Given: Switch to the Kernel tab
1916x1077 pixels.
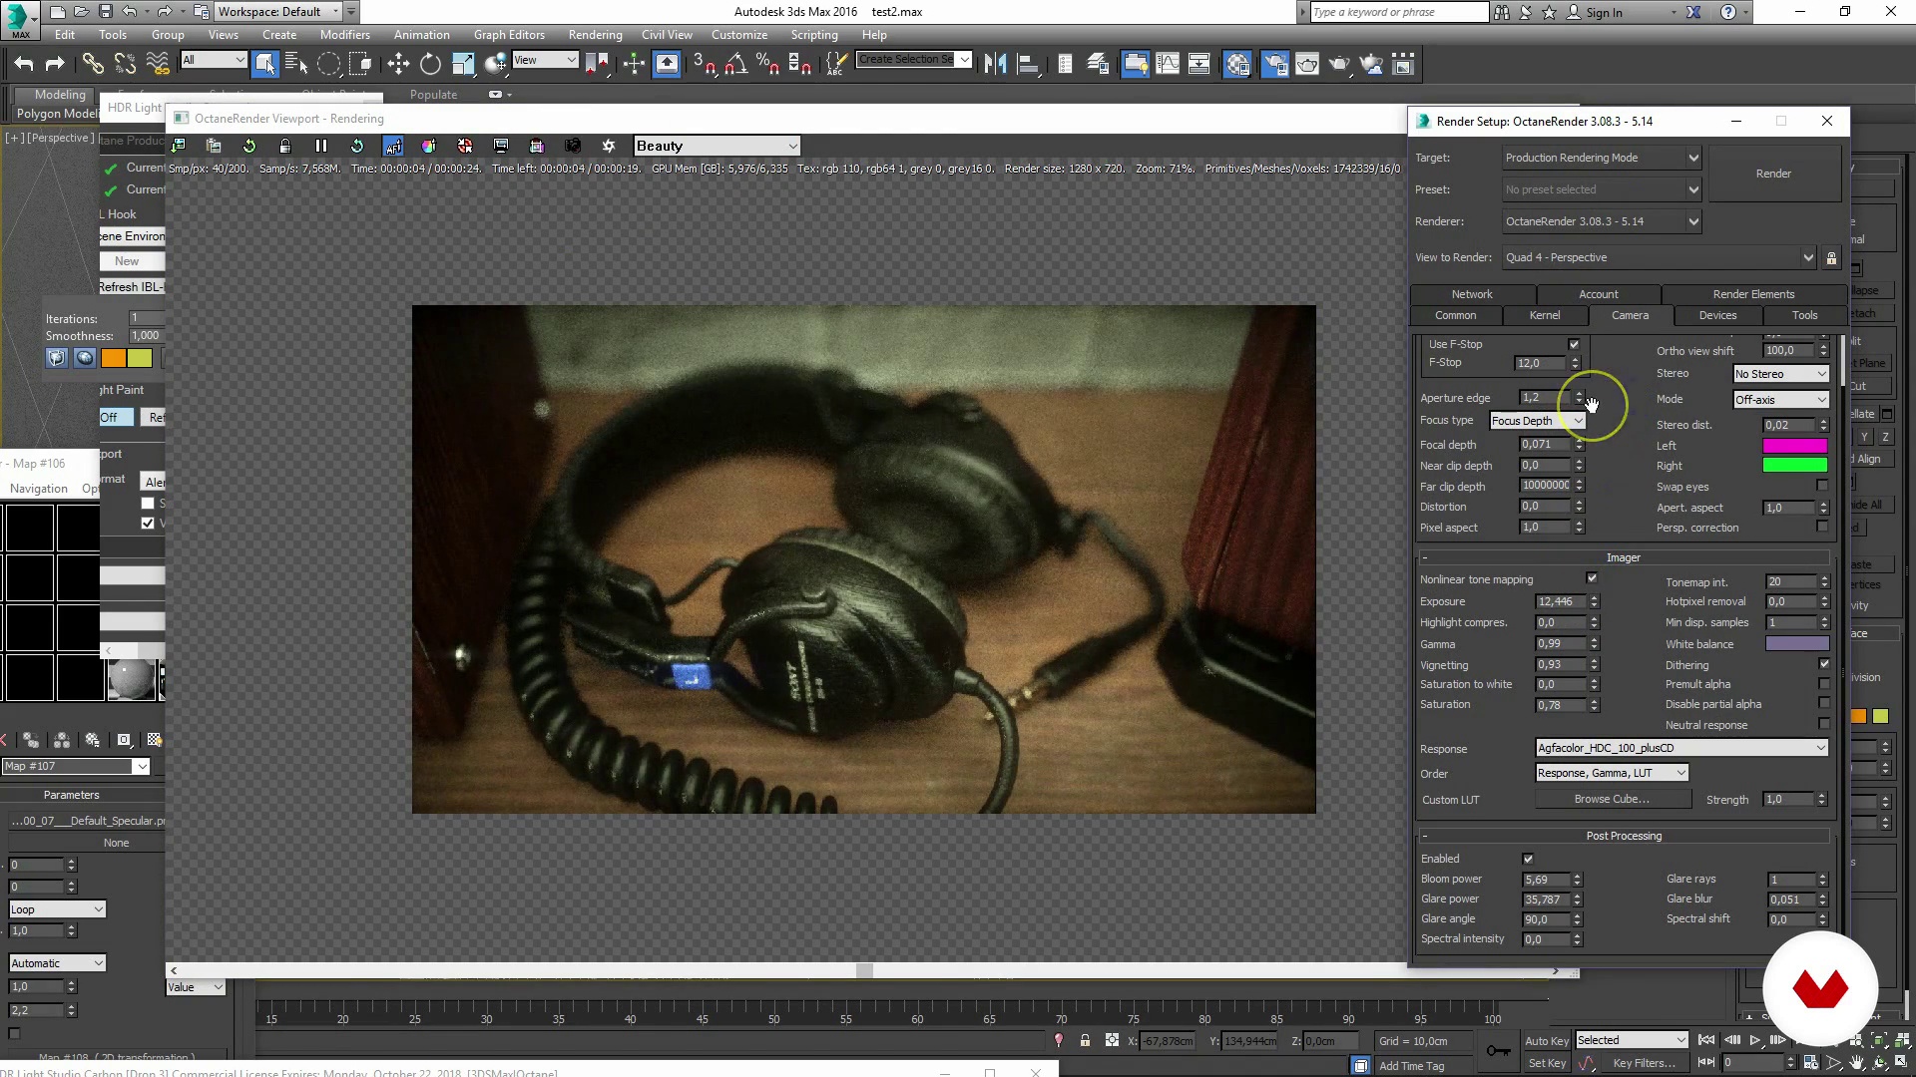Looking at the screenshot, I should pyautogui.click(x=1544, y=315).
